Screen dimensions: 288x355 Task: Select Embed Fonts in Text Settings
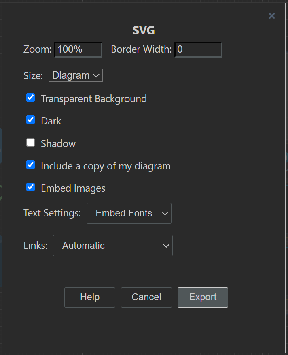[x=123, y=213]
